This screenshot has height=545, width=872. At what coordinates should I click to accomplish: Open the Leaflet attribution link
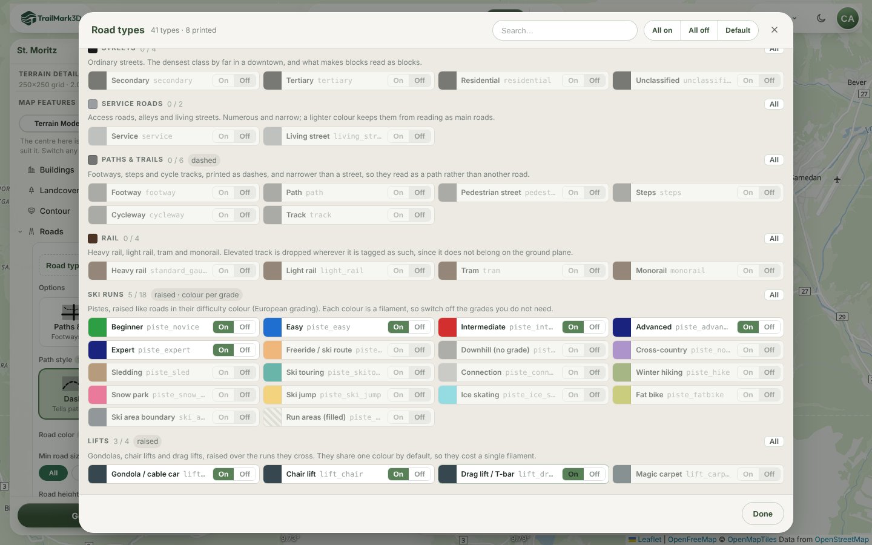[x=645, y=540]
